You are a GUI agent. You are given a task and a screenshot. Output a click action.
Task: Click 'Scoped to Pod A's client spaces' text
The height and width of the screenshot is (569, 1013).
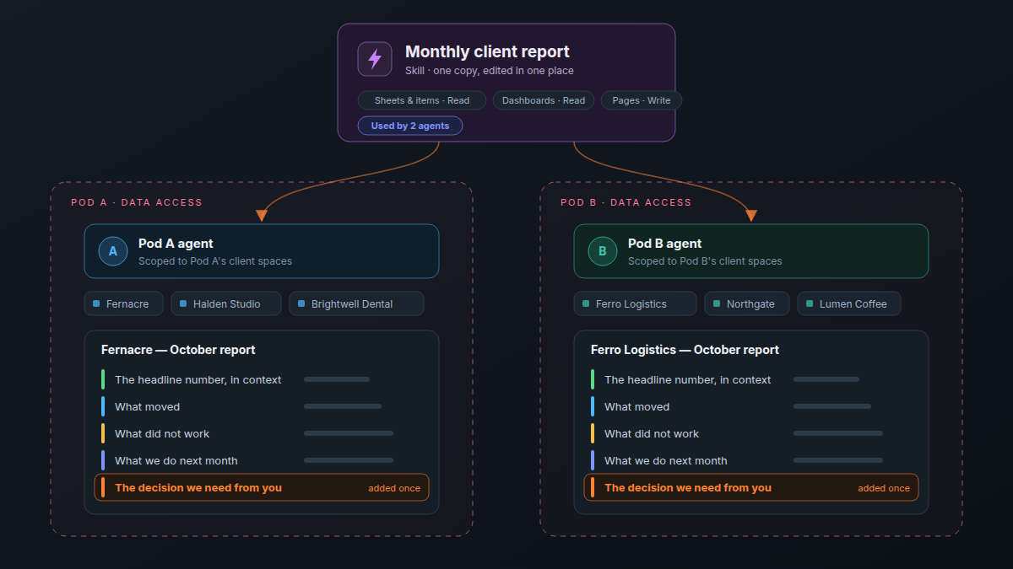point(215,261)
